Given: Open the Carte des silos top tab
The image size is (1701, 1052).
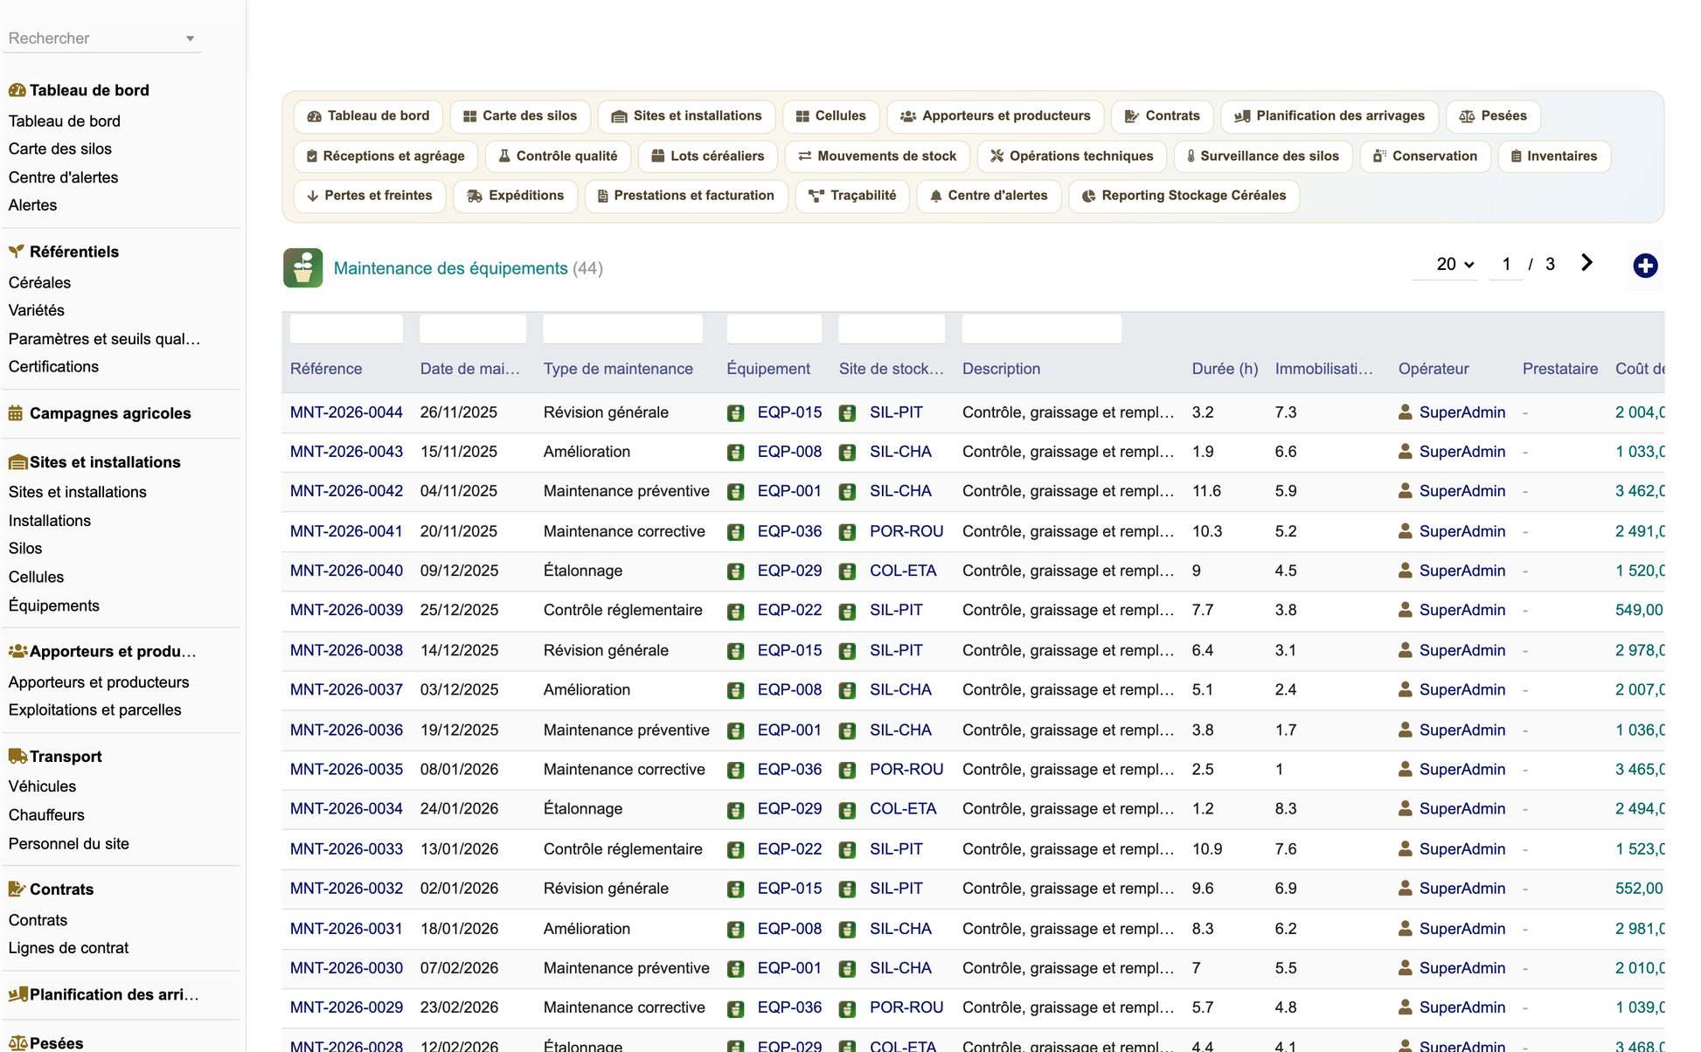Looking at the screenshot, I should (520, 115).
